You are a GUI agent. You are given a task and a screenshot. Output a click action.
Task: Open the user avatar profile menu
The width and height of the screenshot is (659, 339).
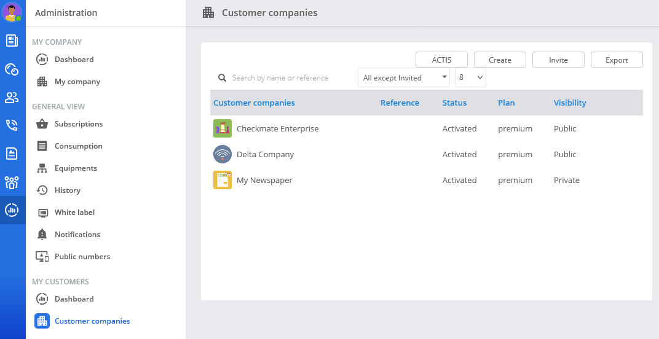coord(11,12)
